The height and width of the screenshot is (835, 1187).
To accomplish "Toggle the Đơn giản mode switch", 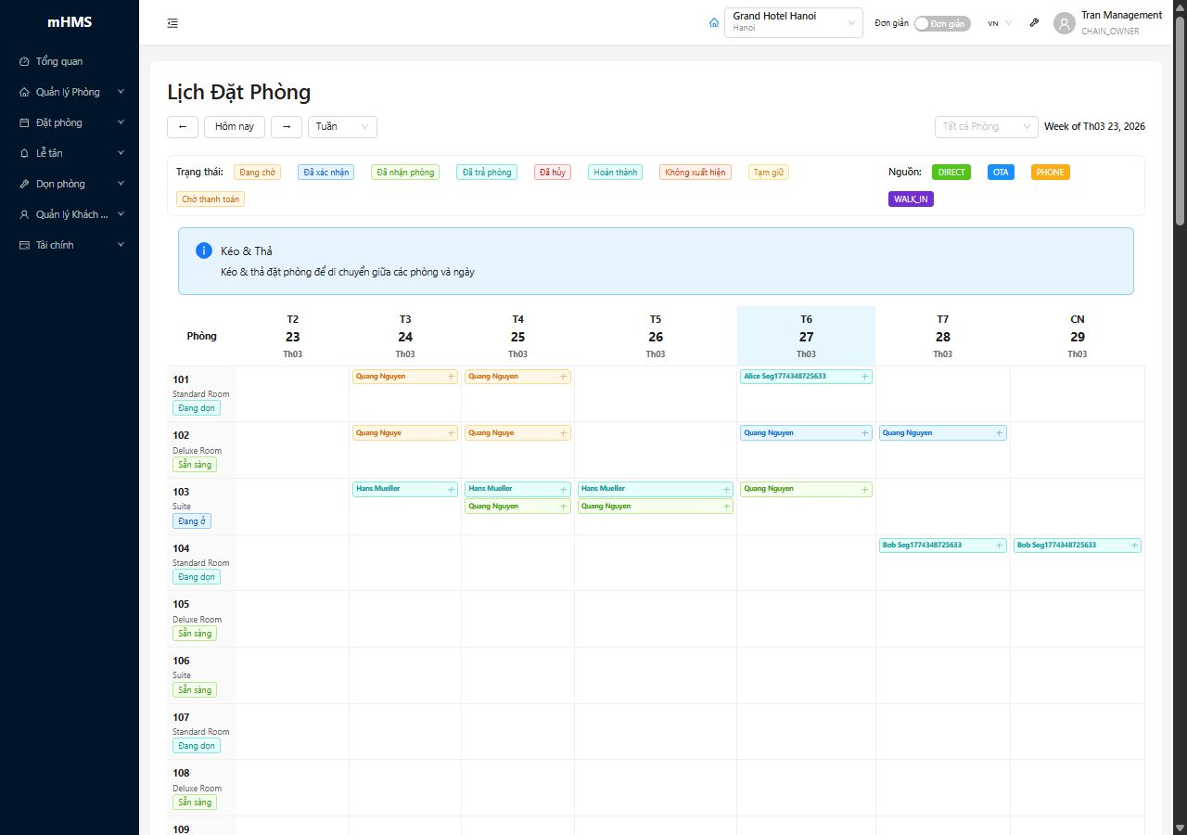I will pos(942,24).
